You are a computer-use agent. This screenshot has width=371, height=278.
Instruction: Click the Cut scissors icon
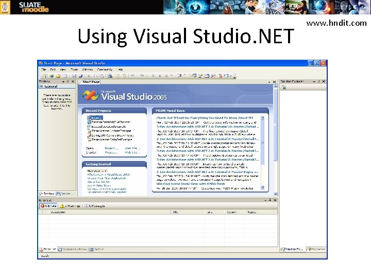(x=89, y=76)
